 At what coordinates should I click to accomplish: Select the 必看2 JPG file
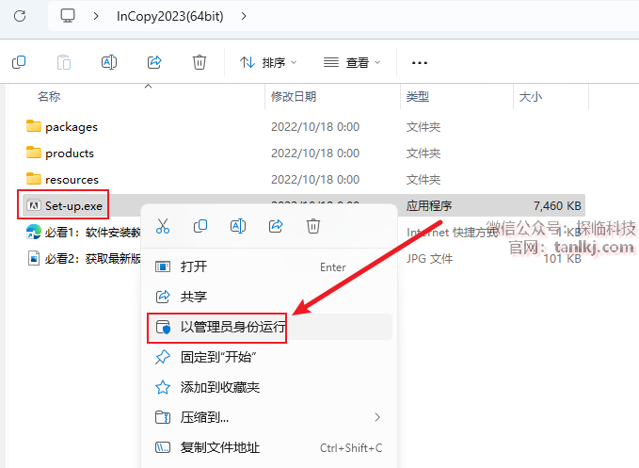tap(92, 258)
